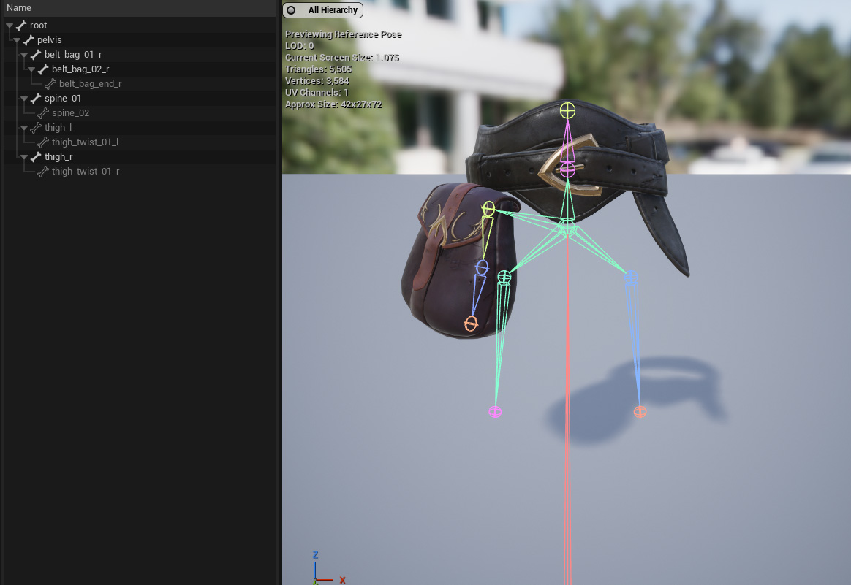Screen dimensions: 851x585
Task: Collapse thigh_r children
Action: (x=24, y=157)
